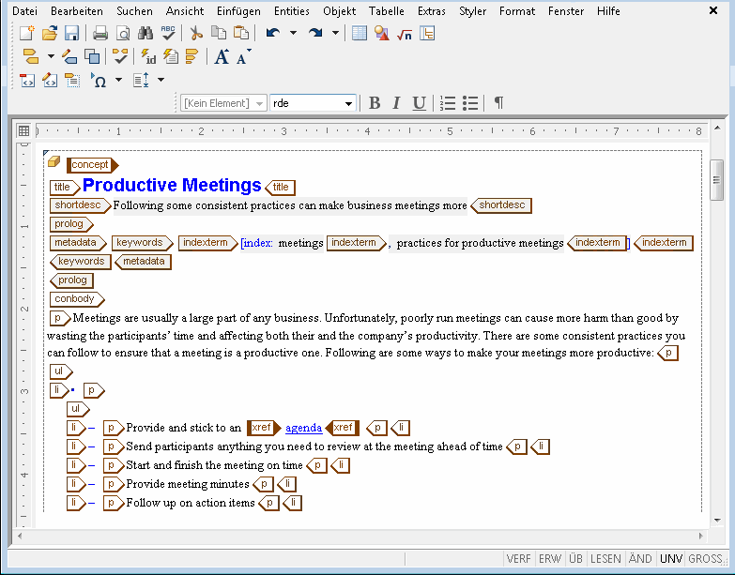
Task: Open the 'rde' combo box dropdown
Action: (348, 103)
